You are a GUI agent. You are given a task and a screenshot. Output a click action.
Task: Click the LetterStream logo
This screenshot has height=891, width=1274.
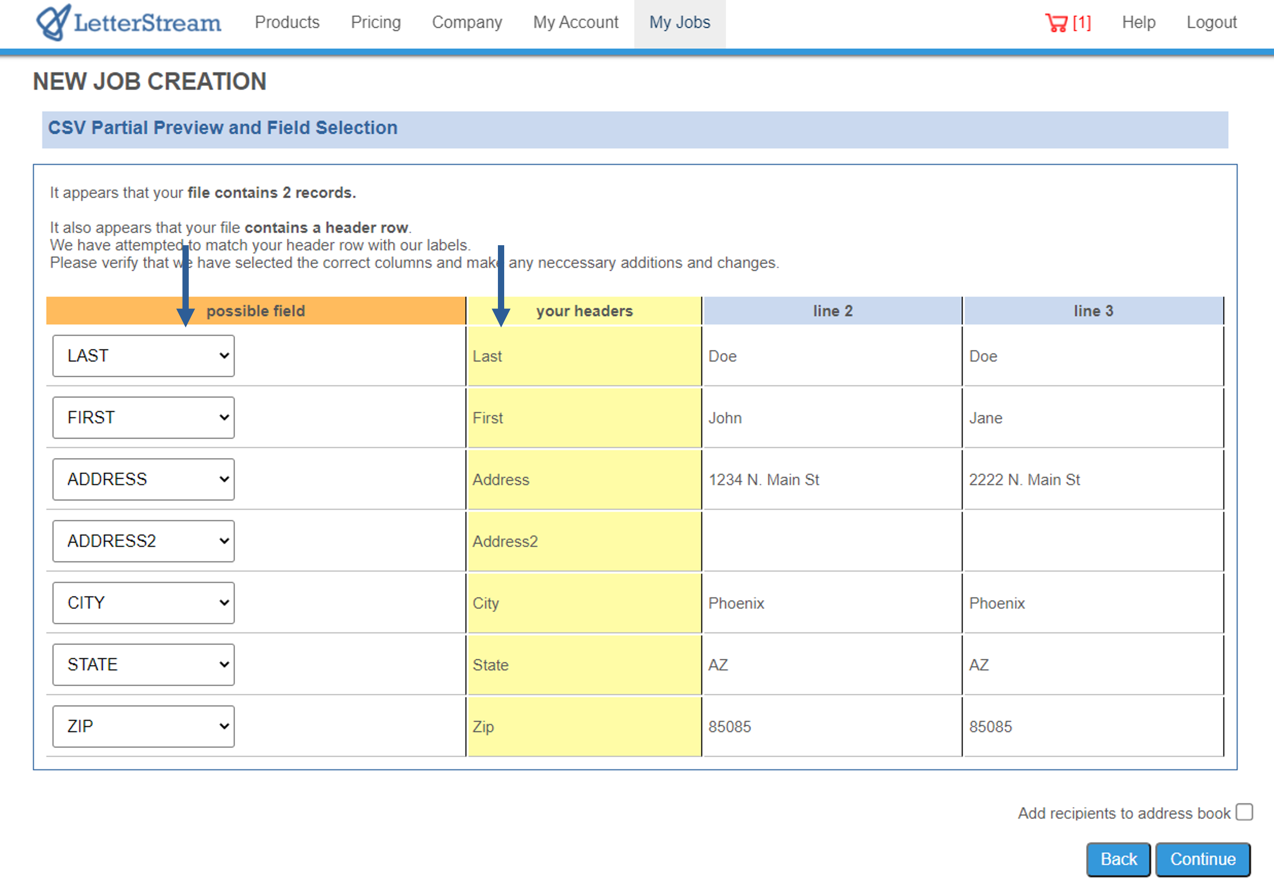click(x=129, y=22)
